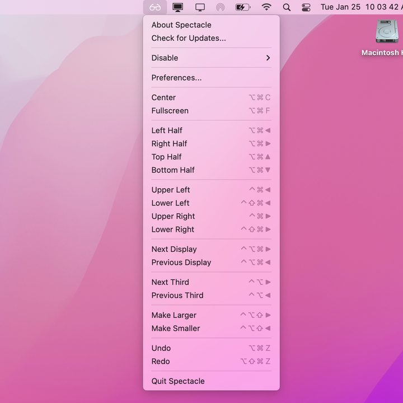Open the AirDrop icon in menu bar

coord(221,7)
